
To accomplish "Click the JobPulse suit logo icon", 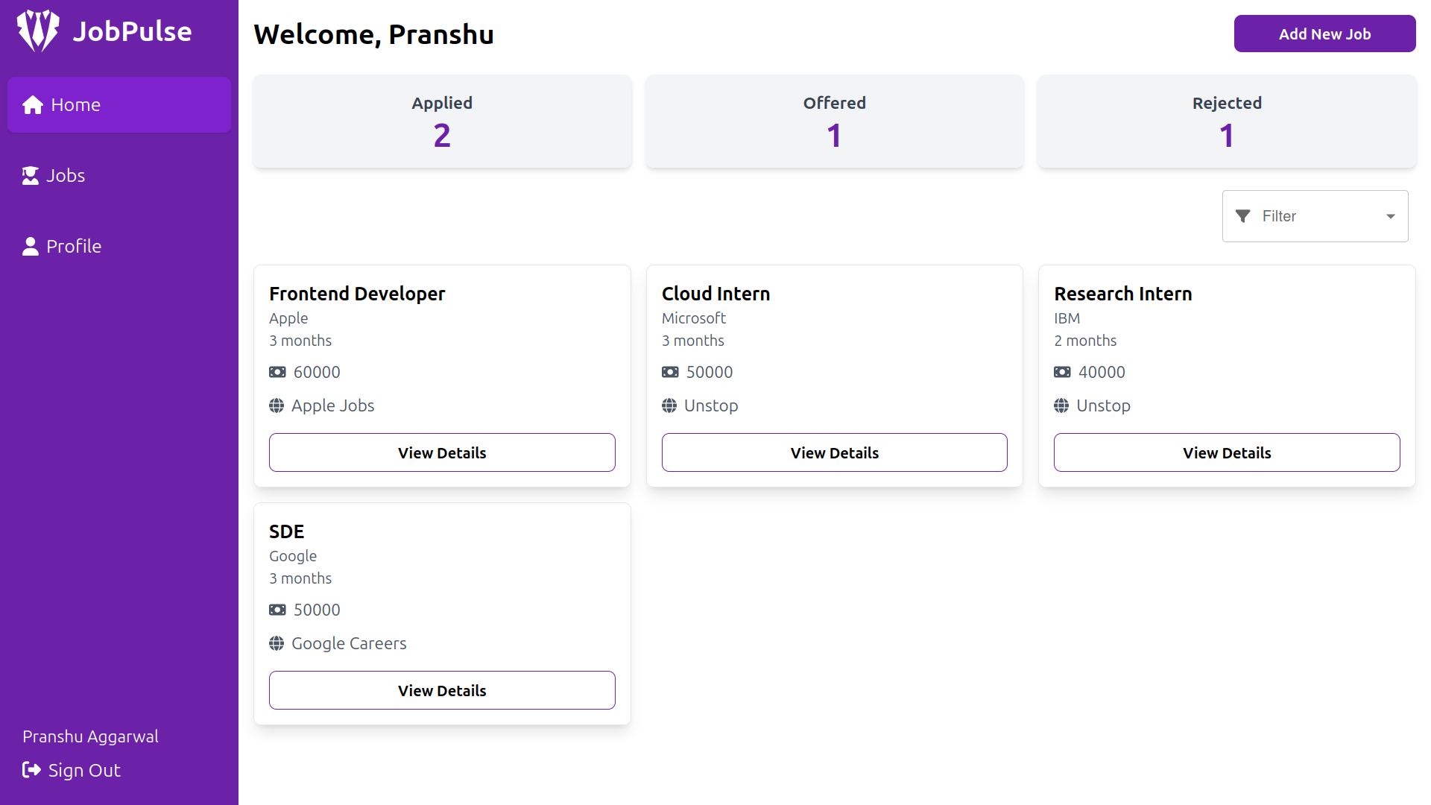I will coord(38,31).
